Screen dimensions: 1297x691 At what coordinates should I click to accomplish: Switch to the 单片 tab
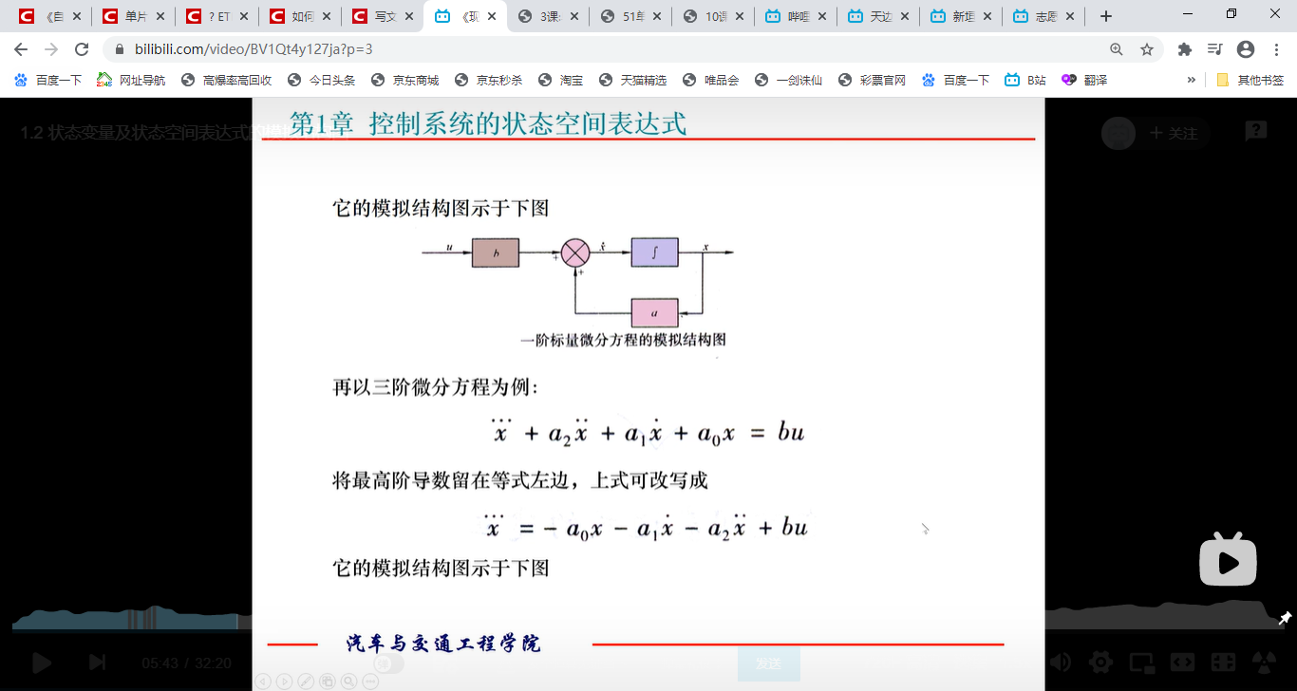coord(132,16)
